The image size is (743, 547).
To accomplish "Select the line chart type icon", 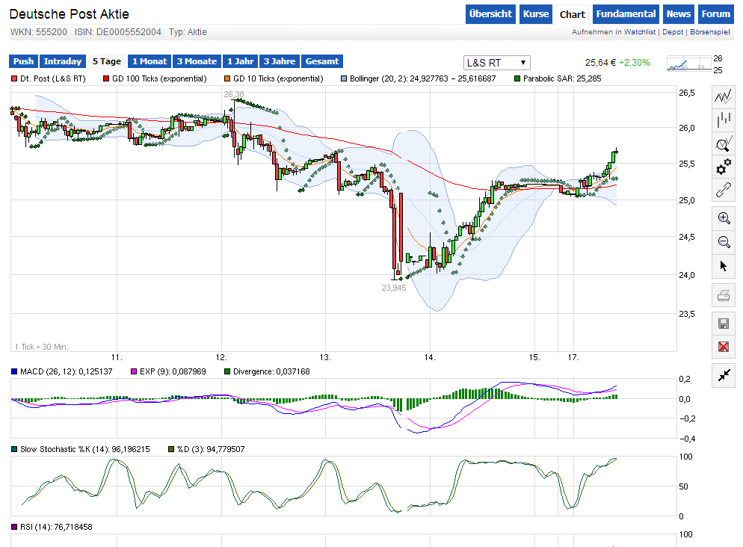I will 723,96.
